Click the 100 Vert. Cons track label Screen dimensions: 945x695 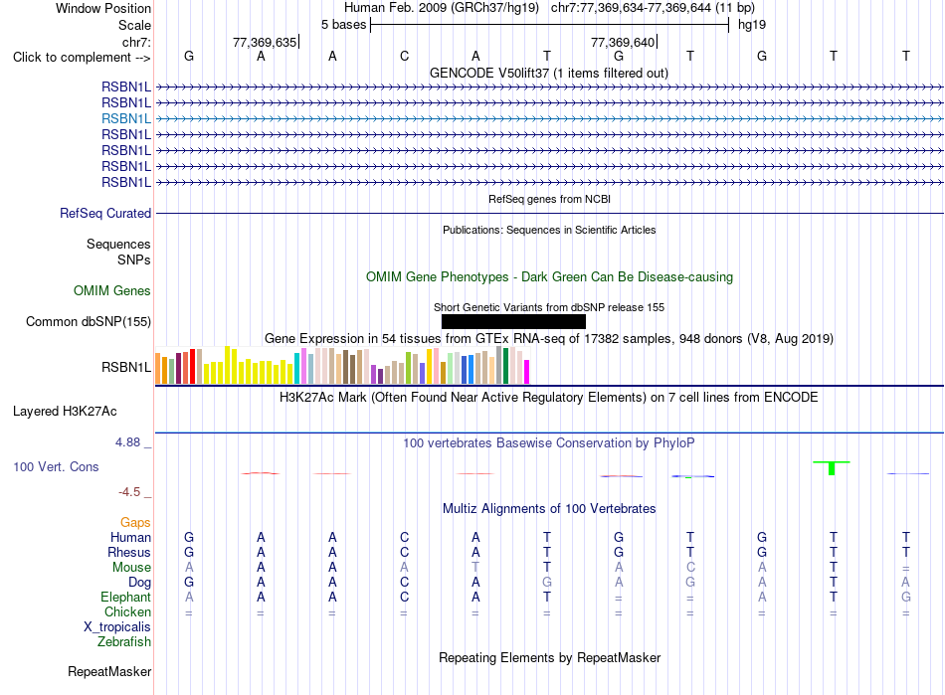[x=56, y=466]
